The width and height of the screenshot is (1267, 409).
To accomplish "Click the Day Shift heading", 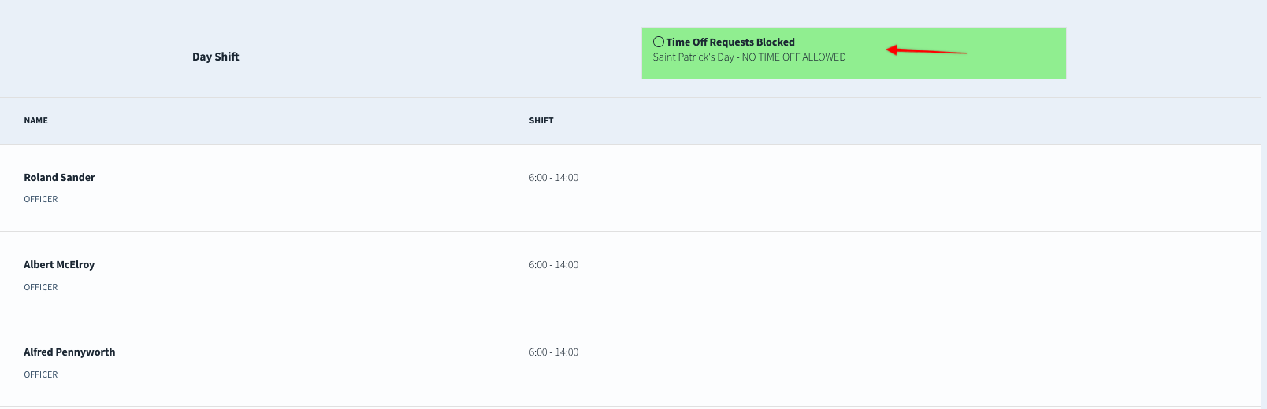I will coord(216,57).
